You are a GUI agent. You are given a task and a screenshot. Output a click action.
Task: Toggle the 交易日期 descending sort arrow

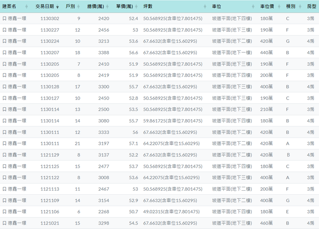[58, 7]
